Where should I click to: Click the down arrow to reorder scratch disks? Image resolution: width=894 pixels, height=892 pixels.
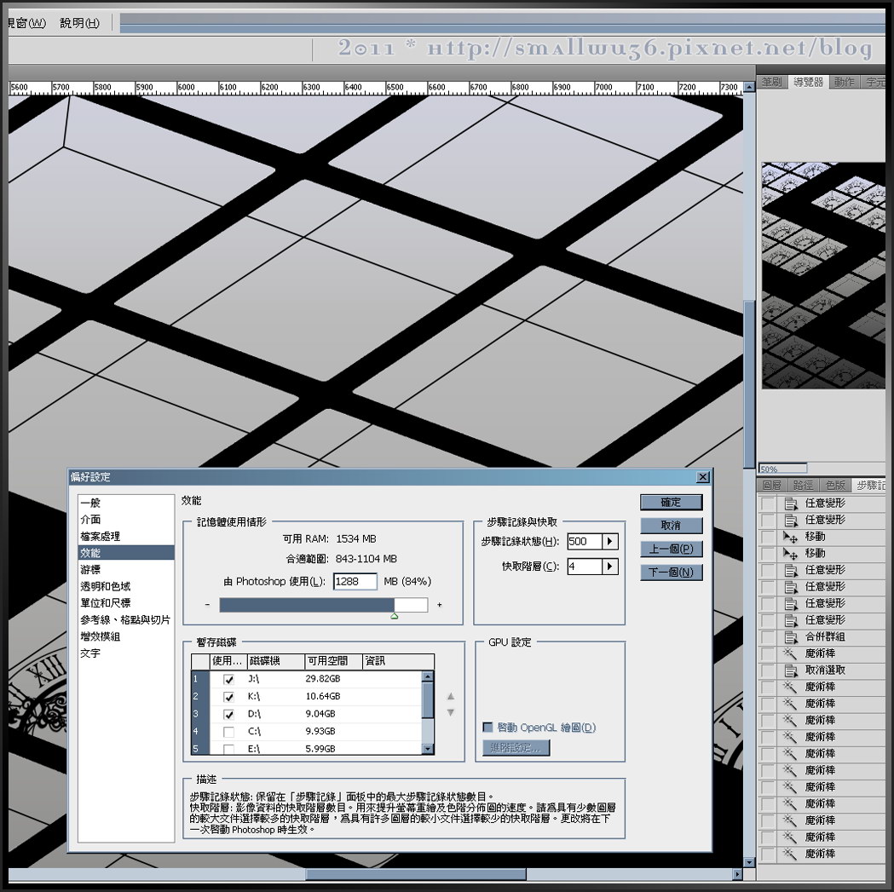pos(451,712)
